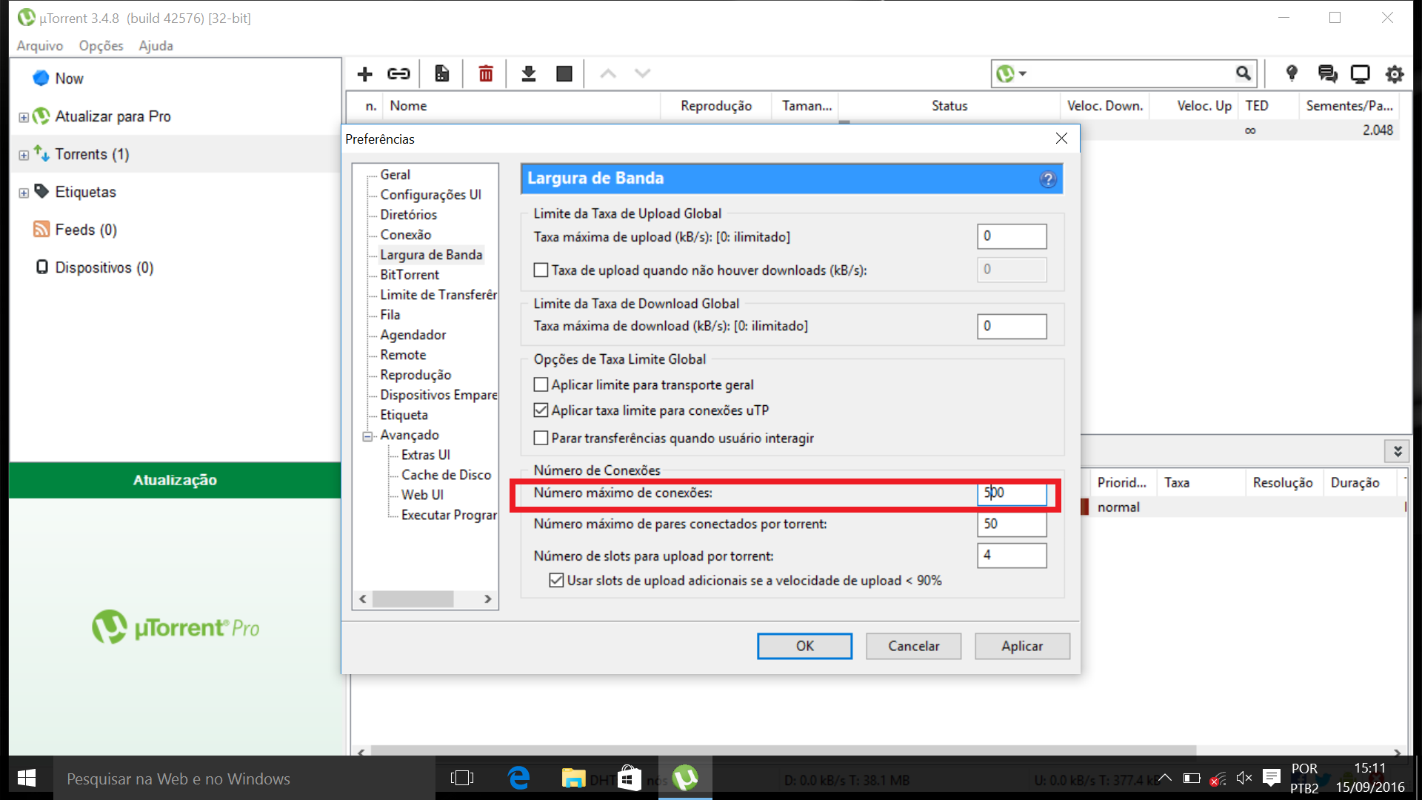1422x800 pixels.
Task: Click the tree horizontal scrollbar thumb
Action: 413,599
